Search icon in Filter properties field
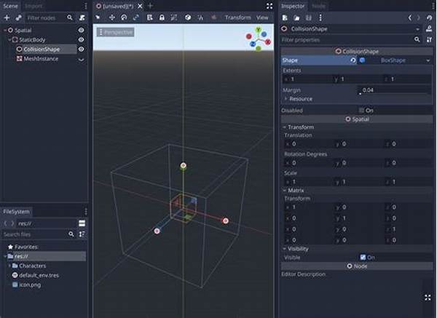This screenshot has width=437, height=318. 417,39
